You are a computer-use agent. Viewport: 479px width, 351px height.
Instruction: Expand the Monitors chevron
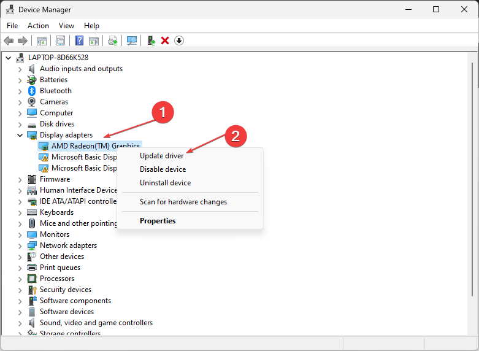tap(20, 235)
